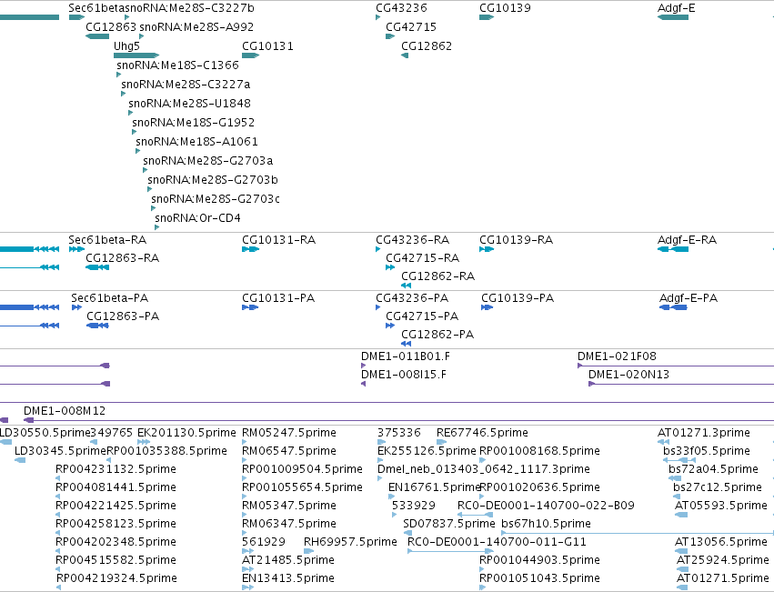Click CG12862-PA protein label

click(437, 335)
